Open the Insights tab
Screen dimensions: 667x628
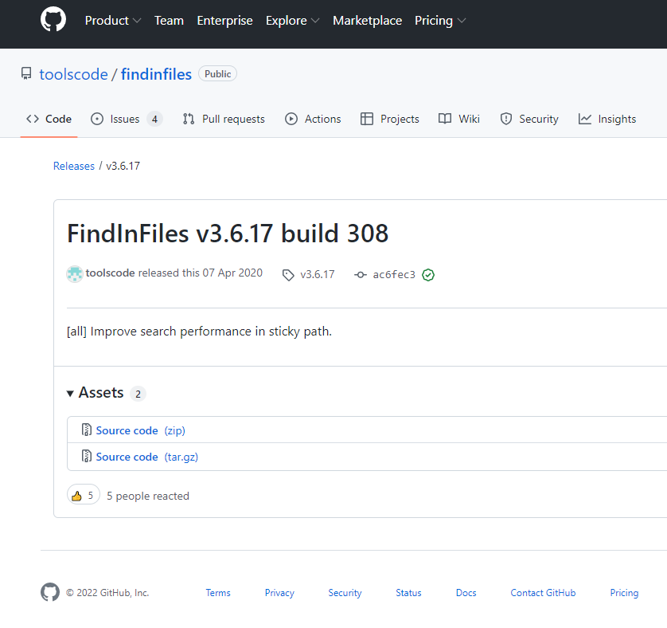[607, 119]
